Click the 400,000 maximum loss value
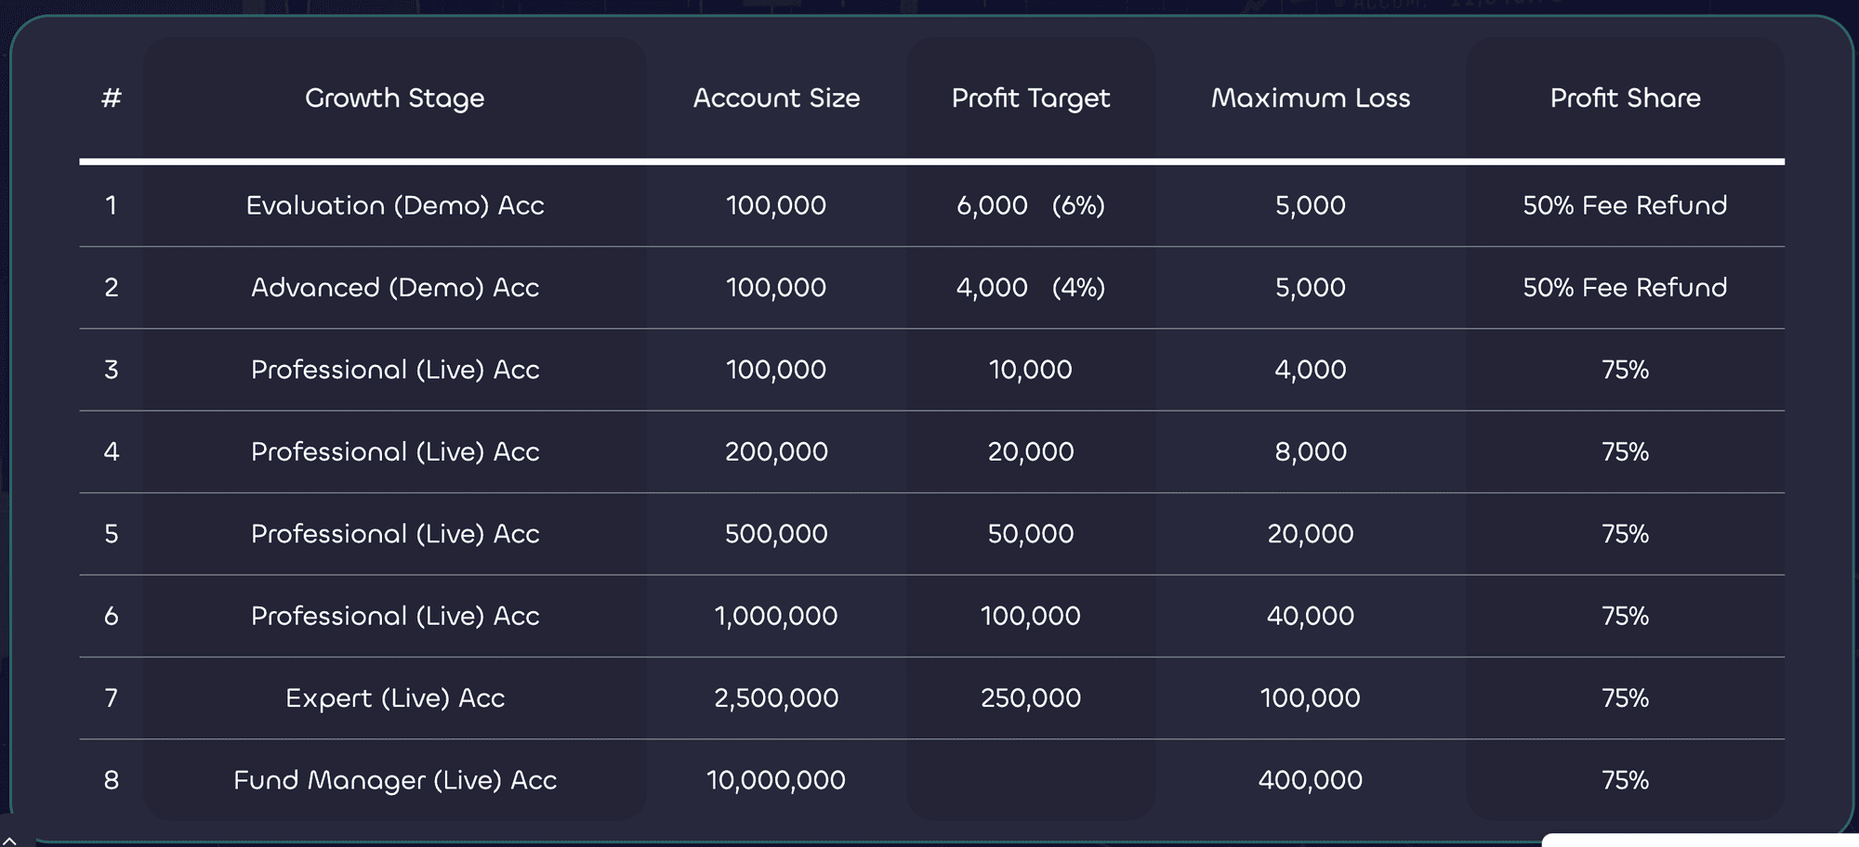 click(x=1310, y=780)
